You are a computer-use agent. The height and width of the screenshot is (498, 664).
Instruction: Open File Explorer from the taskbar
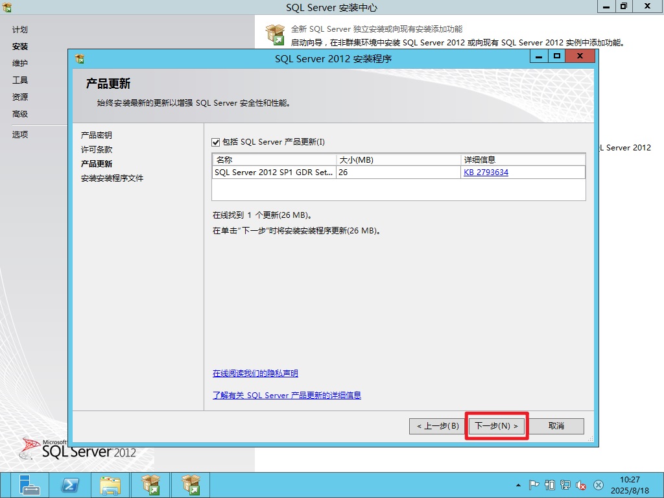pyautogui.click(x=110, y=485)
